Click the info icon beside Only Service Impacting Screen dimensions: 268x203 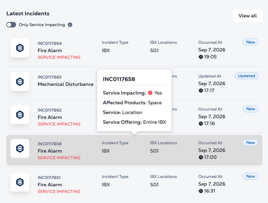coord(70,25)
